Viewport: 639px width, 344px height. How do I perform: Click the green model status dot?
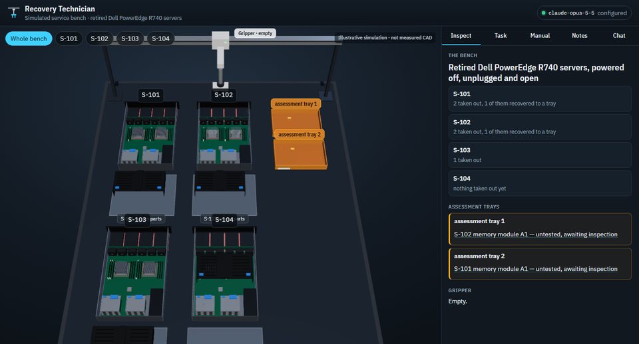(543, 13)
